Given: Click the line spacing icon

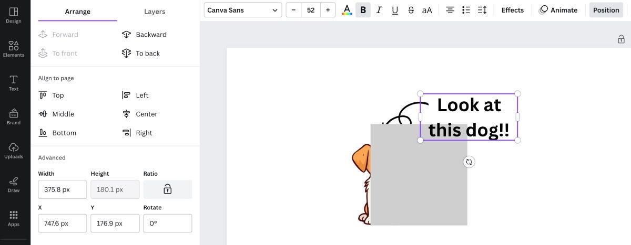Looking at the screenshot, I should [x=482, y=10].
